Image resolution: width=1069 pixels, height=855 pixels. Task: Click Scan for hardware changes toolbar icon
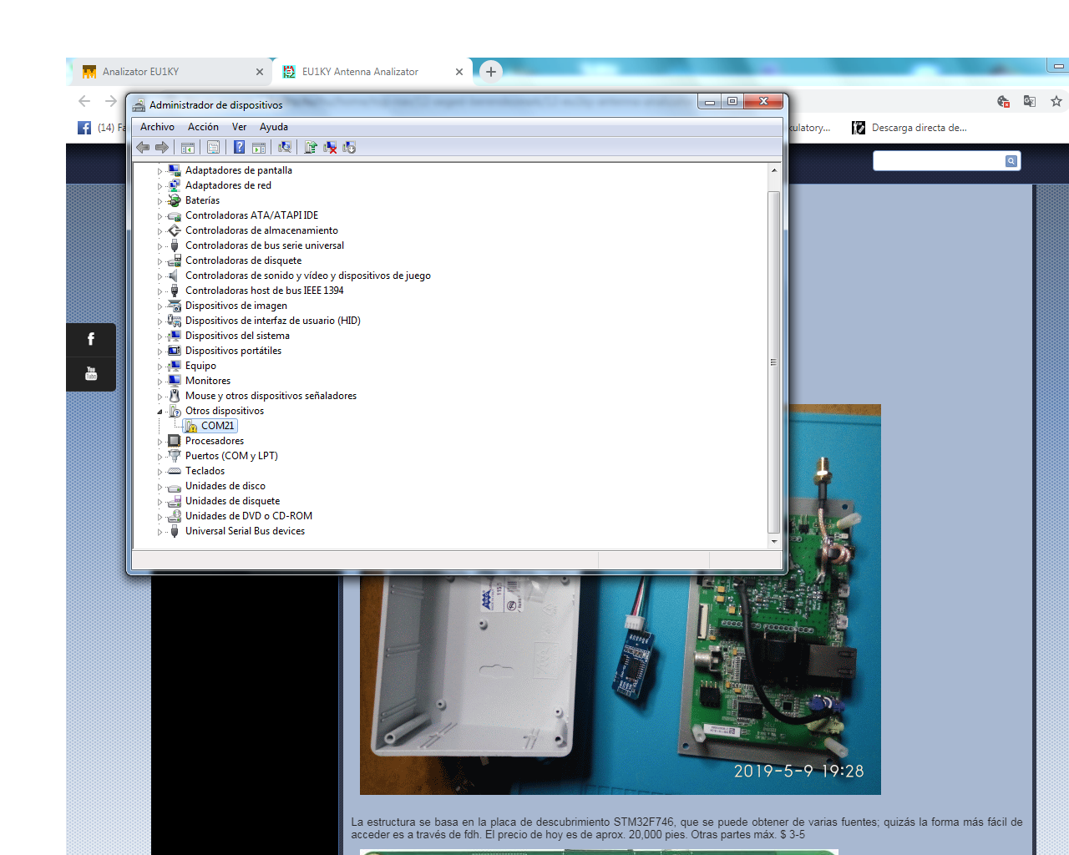pos(285,148)
